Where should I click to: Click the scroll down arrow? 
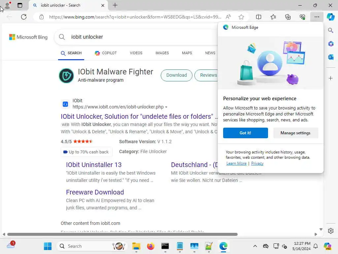coord(321,230)
